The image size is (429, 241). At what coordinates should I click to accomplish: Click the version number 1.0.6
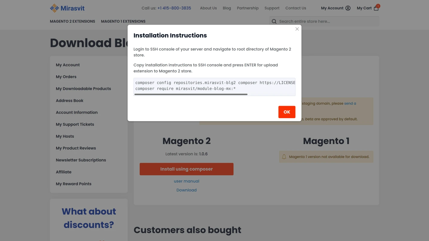[203, 154]
